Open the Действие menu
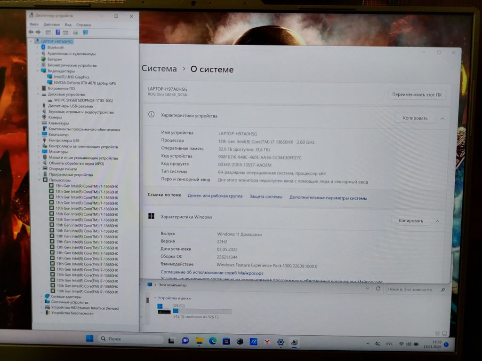This screenshot has width=482, height=361. pyautogui.click(x=51, y=24)
